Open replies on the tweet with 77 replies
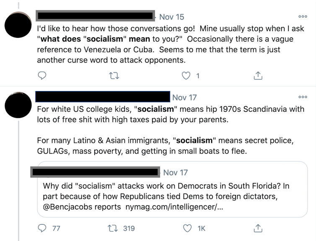The width and height of the screenshot is (316, 241). pos(43,228)
